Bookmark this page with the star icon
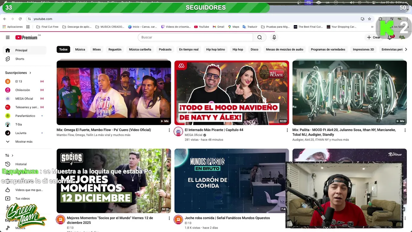 [x=370, y=19]
